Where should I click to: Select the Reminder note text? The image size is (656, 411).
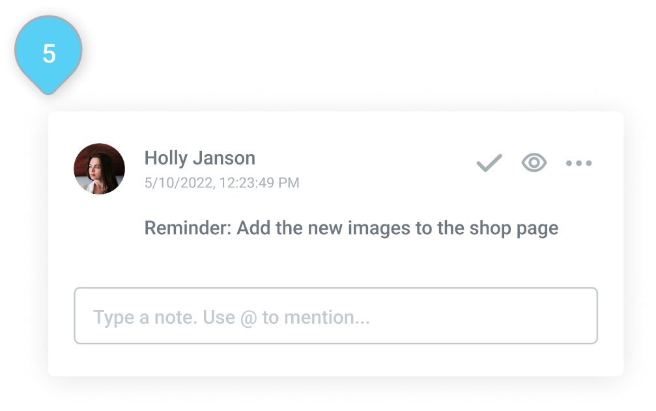point(350,228)
